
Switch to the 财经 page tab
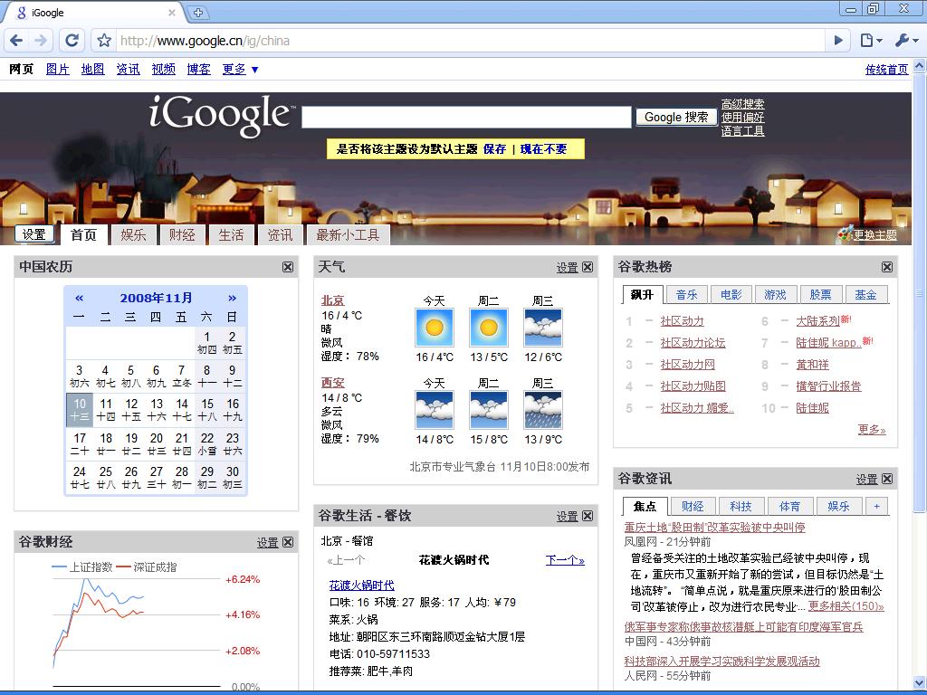(x=182, y=234)
